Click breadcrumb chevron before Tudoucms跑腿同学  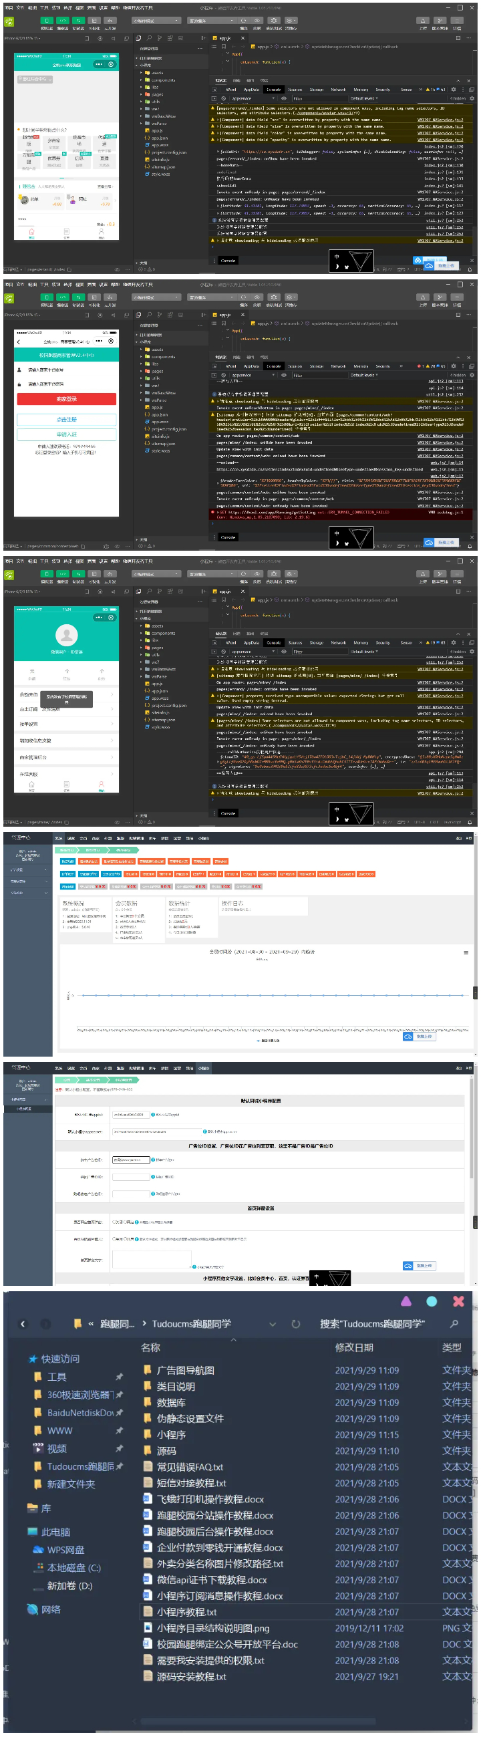point(144,1324)
